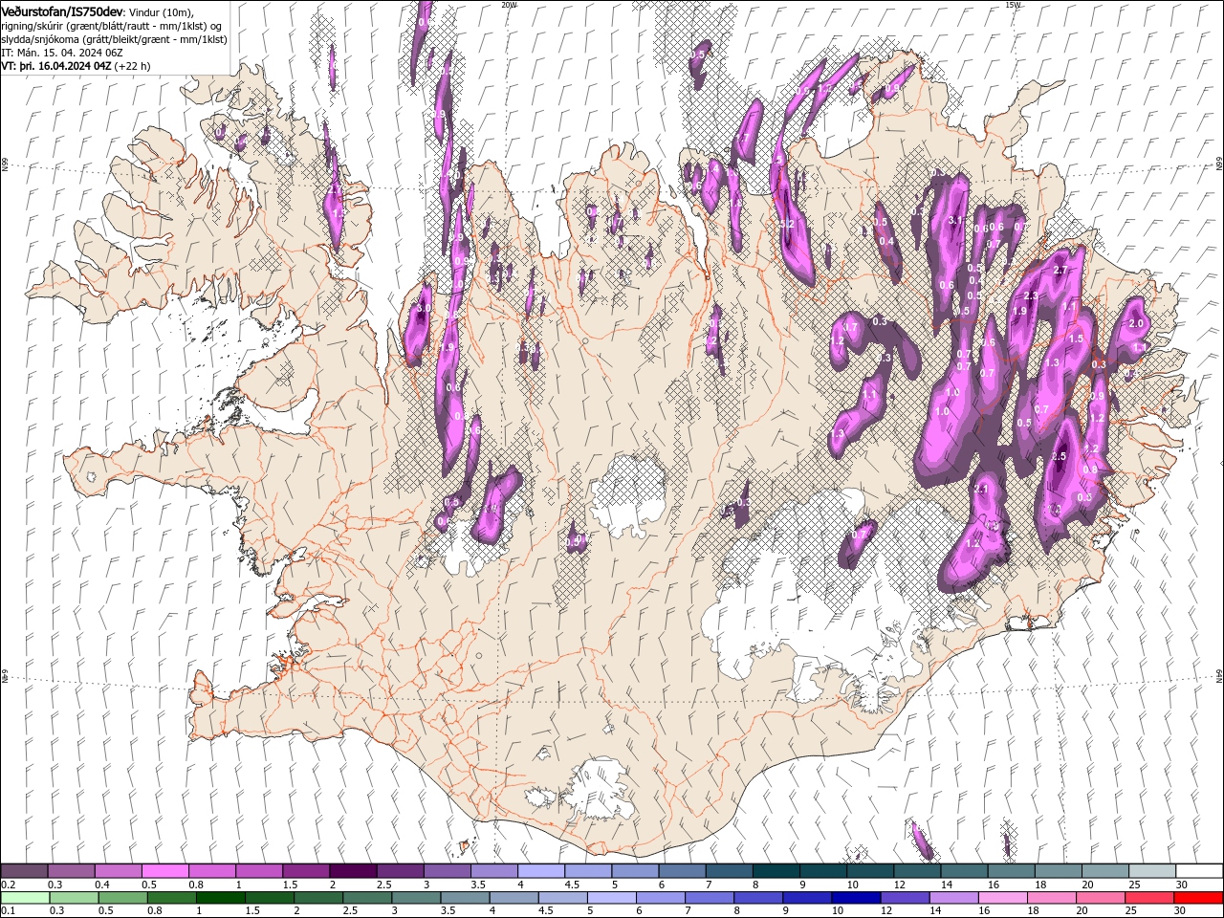Image resolution: width=1224 pixels, height=918 pixels.
Task: Select the palest green rain swatch starting at 0.1
Action: tap(25, 898)
